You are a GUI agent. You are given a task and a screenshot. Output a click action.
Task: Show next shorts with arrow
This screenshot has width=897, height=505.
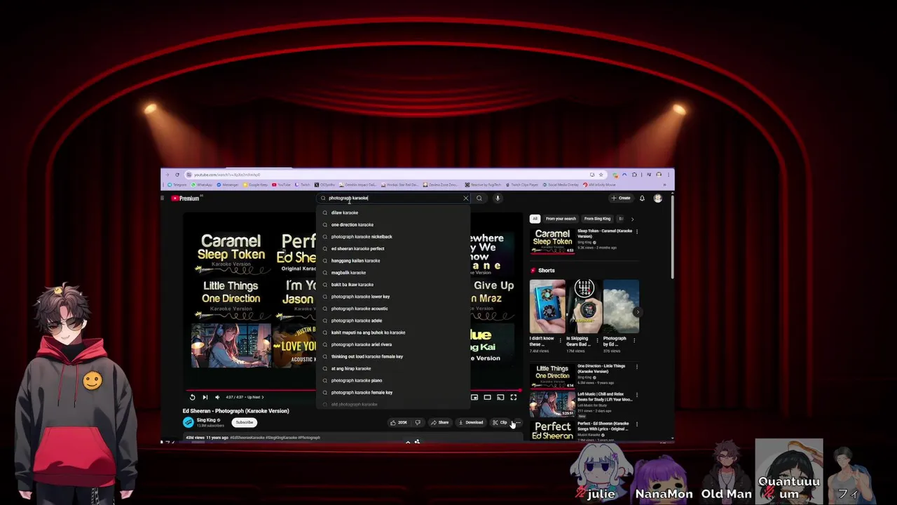637,311
